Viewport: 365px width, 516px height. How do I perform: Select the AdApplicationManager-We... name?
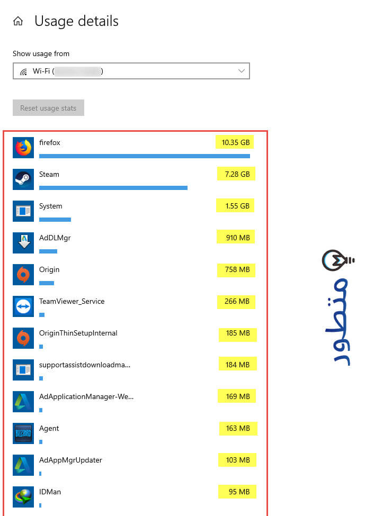(86, 396)
